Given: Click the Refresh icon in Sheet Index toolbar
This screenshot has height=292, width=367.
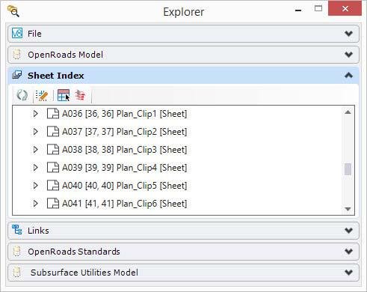Looking at the screenshot, I should point(22,95).
